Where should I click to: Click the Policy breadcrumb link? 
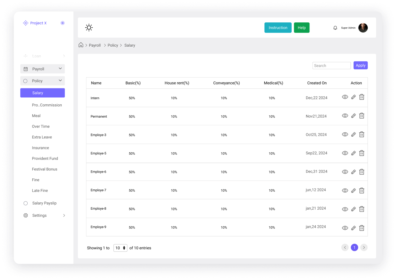113,45
